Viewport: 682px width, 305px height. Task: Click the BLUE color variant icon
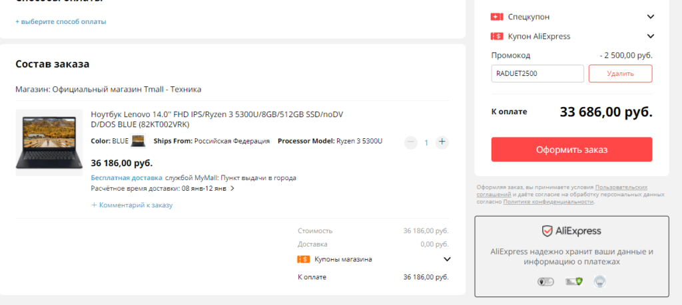click(x=139, y=141)
